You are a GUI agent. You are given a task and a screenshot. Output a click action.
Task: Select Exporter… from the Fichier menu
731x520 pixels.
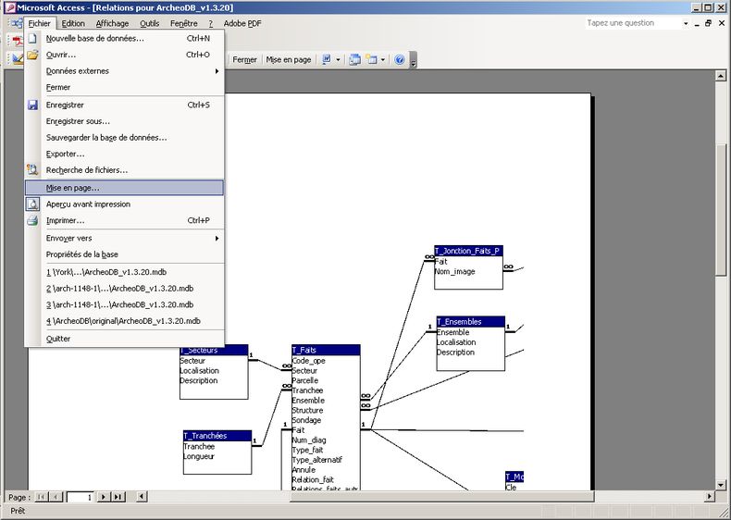coord(124,154)
